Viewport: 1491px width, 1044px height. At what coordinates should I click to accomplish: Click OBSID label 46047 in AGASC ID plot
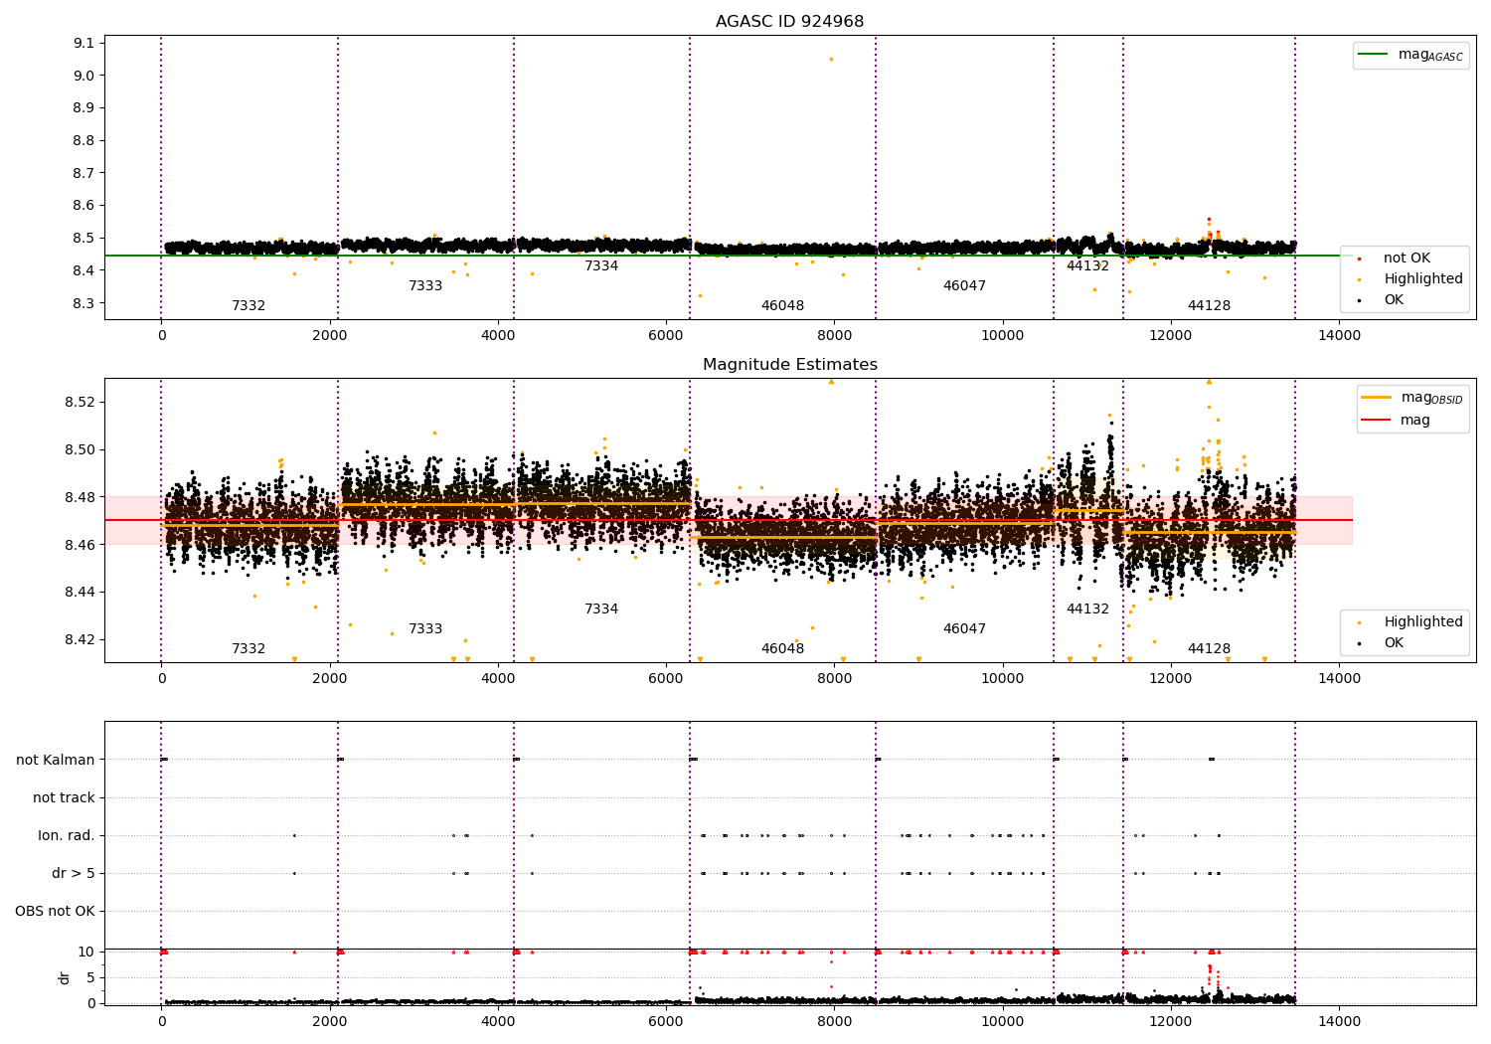tap(964, 286)
